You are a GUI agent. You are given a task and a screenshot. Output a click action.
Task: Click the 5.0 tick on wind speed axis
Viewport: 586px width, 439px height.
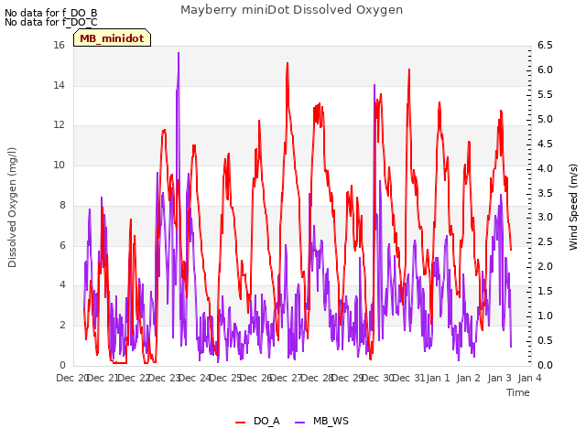pyautogui.click(x=545, y=120)
